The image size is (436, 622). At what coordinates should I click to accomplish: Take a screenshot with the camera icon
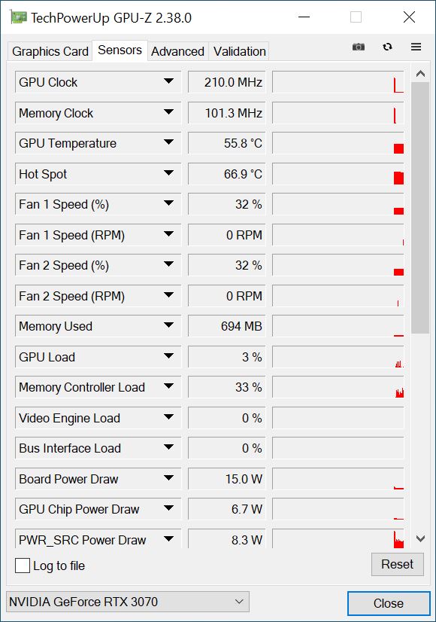[x=359, y=47]
